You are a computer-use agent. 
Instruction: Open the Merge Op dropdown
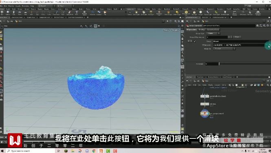click(224, 49)
